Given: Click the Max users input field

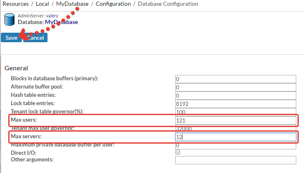Looking at the screenshot, I should click(236, 120).
